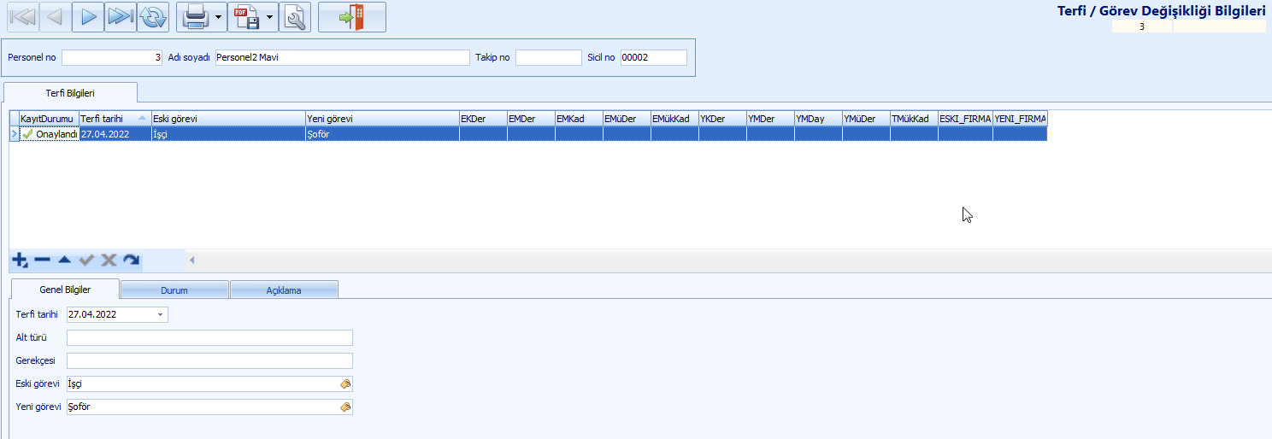Select the 27.04.2022 grid cell
Viewport: 1272px width, 439px height.
point(115,134)
